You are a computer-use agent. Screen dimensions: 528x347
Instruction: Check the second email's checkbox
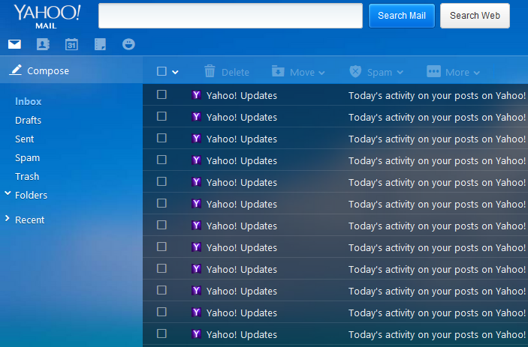pos(161,116)
